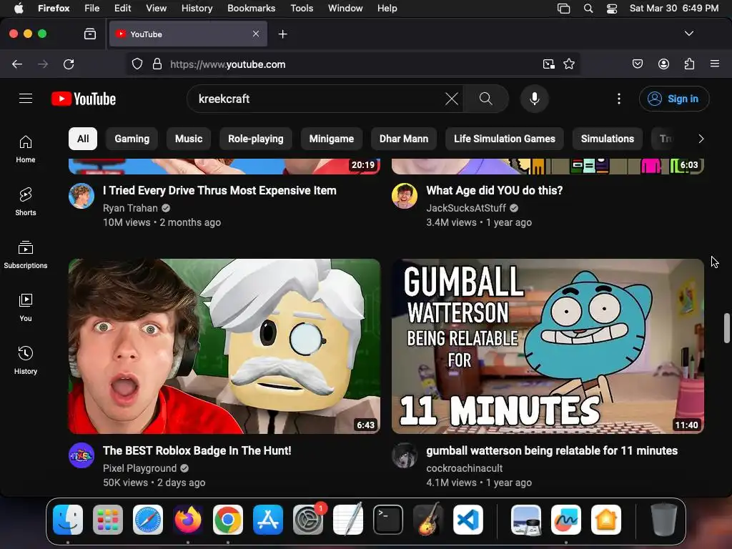Clear the kreekcraft search text
This screenshot has width=732, height=549.
pos(452,99)
